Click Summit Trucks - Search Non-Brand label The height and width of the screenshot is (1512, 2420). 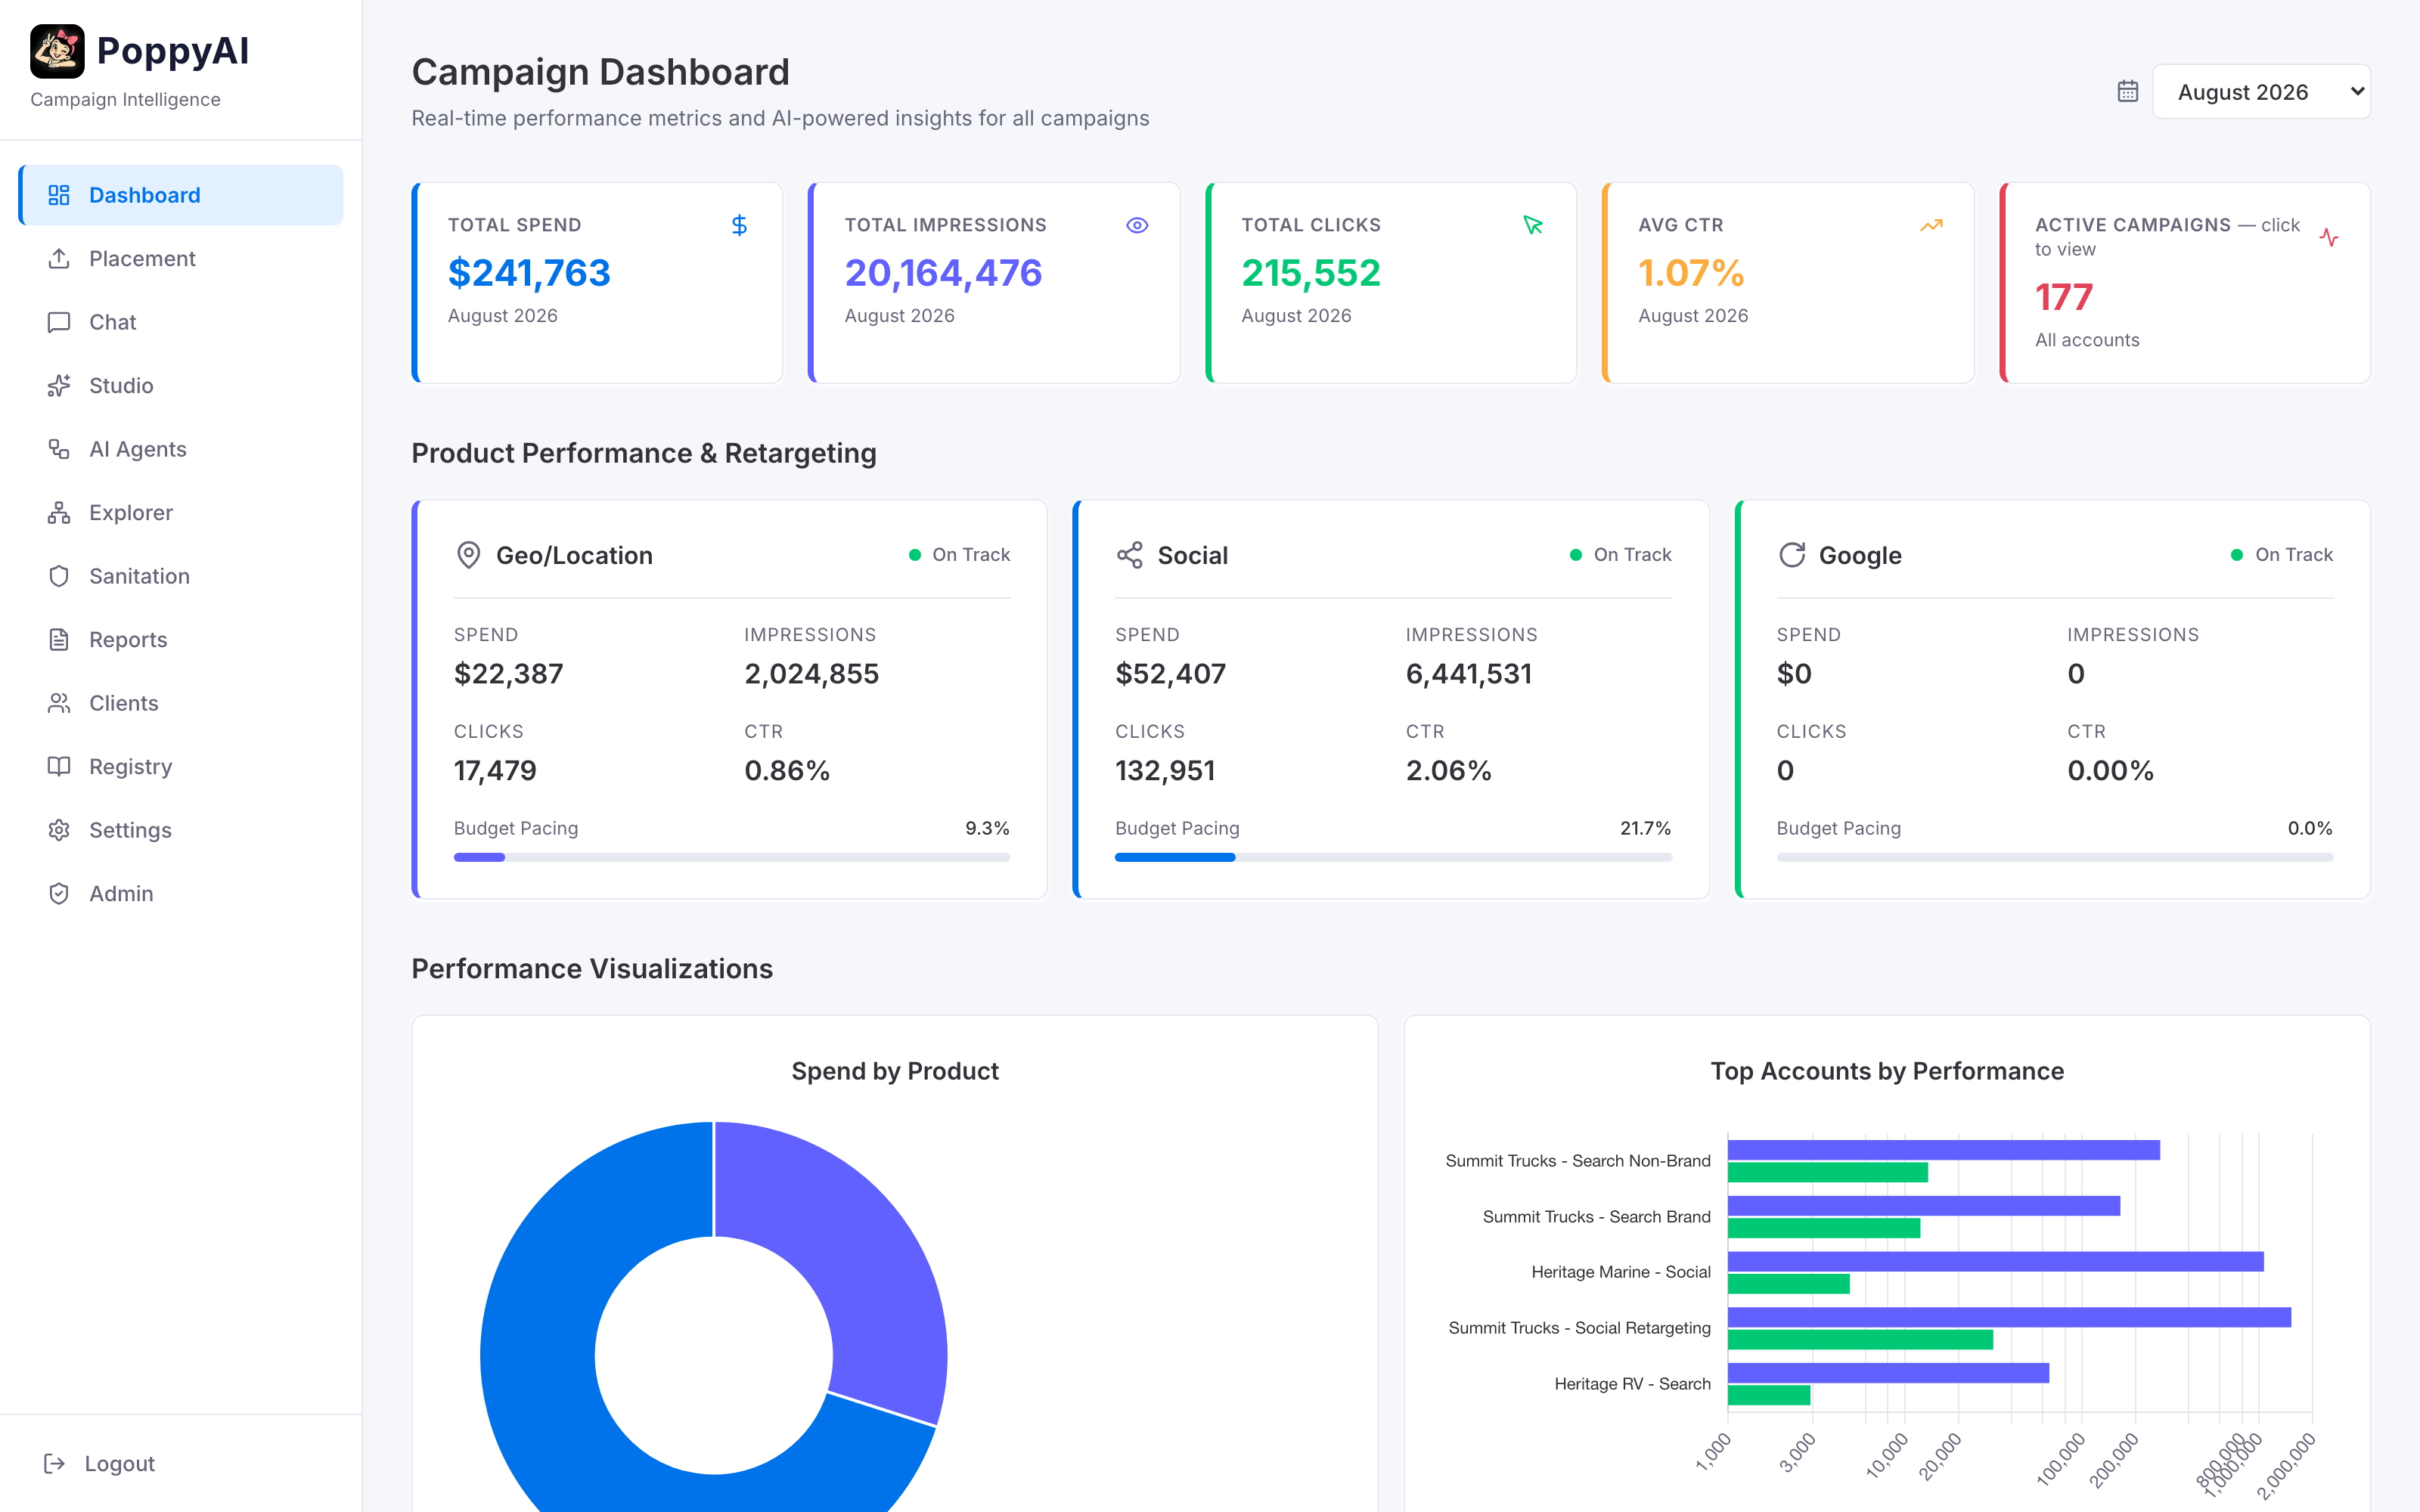[1578, 1160]
